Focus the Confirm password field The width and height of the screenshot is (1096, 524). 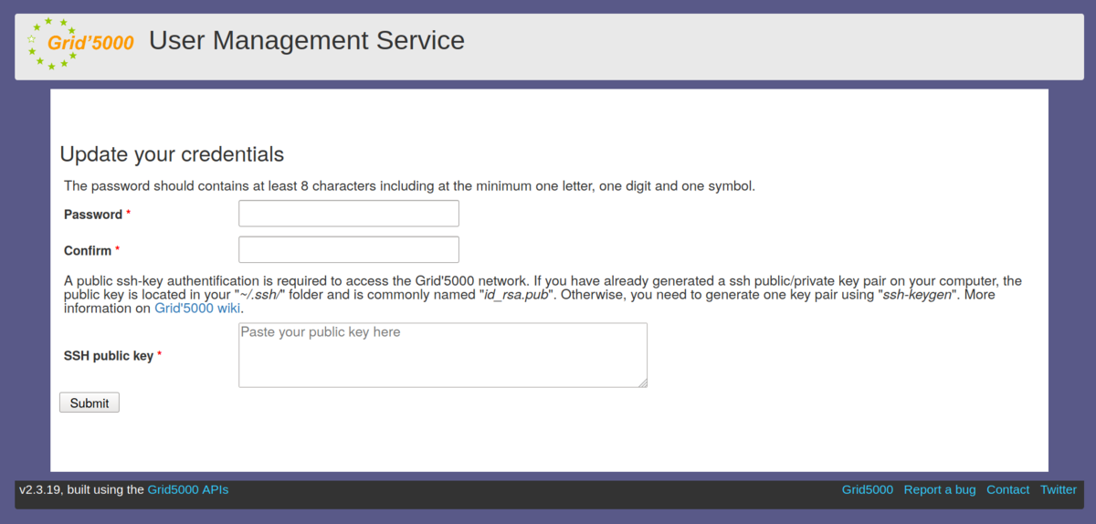coord(348,250)
